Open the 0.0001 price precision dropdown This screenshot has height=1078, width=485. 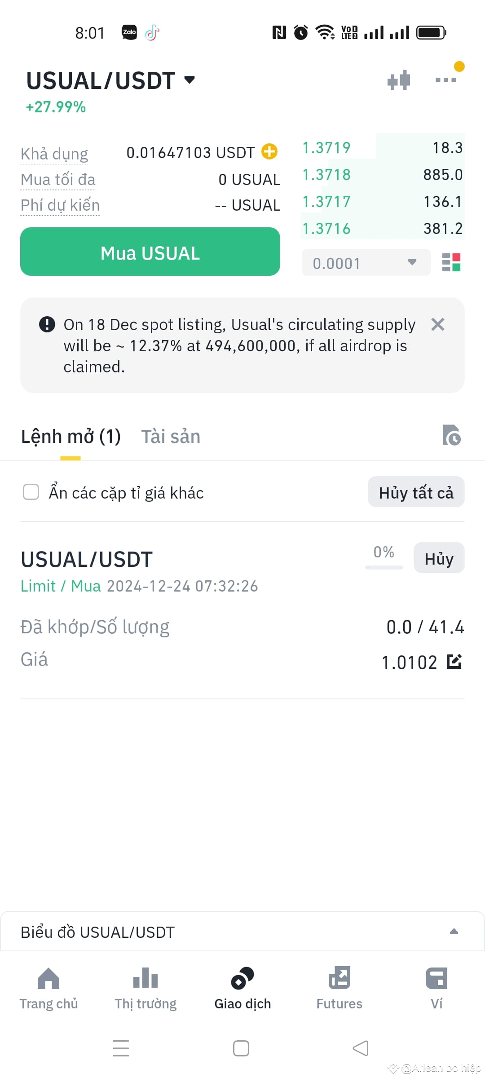tap(366, 263)
